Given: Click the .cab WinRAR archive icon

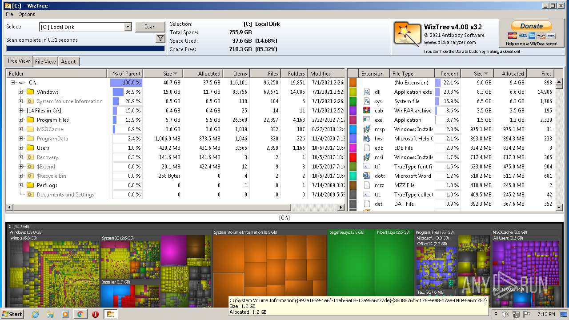Looking at the screenshot, I should (x=367, y=111).
